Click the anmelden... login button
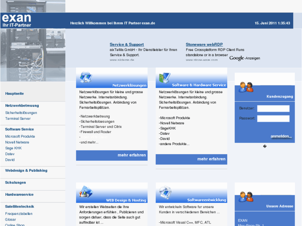Image resolution: width=302 pixels, height=226 pixels. tap(281, 136)
